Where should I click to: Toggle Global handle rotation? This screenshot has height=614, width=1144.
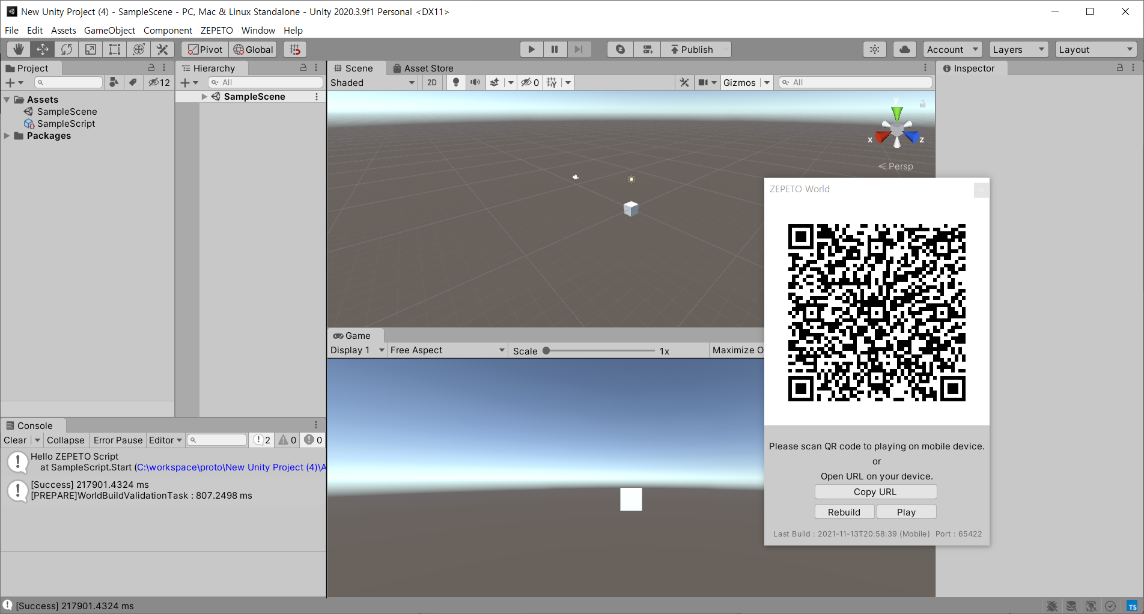click(253, 49)
